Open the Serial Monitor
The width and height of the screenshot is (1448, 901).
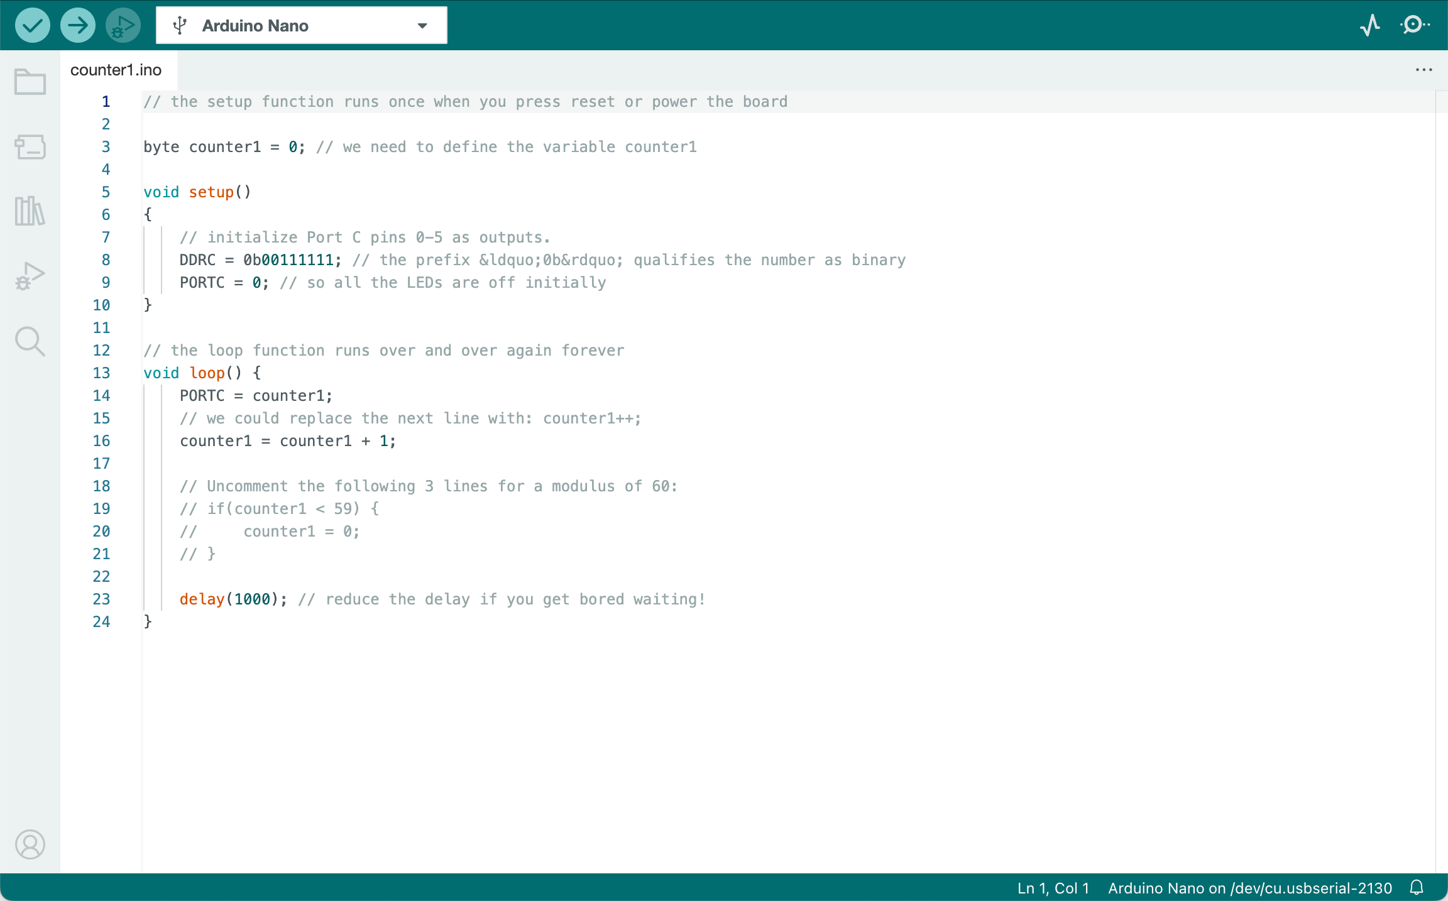tap(1415, 25)
